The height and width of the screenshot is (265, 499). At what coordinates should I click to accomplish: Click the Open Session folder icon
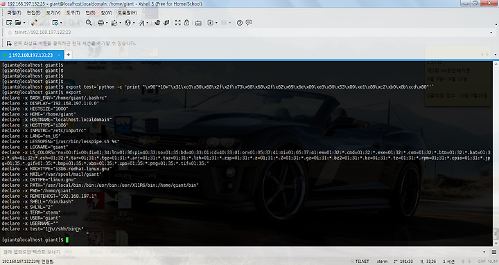pyautogui.click(x=18, y=23)
